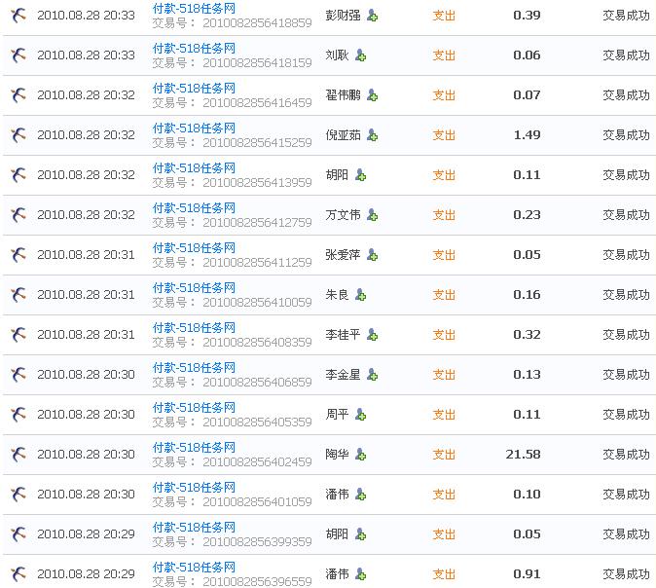Click amount 0.32 in 李桂平 row
The width and height of the screenshot is (656, 588).
527,335
